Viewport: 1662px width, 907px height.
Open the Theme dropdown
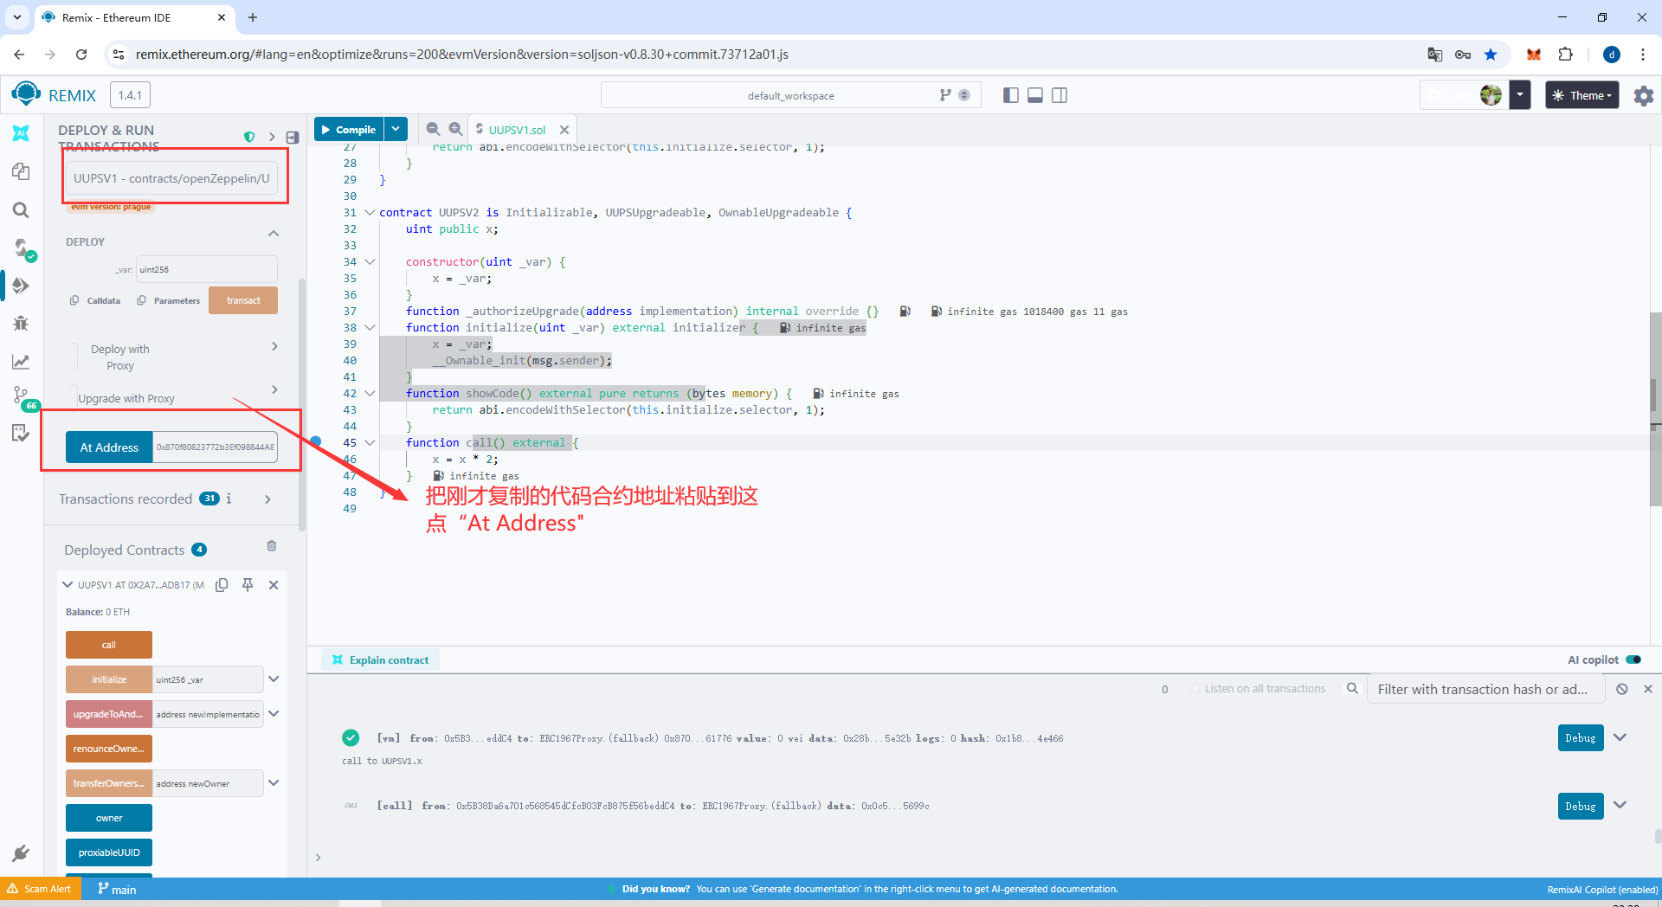(x=1581, y=95)
